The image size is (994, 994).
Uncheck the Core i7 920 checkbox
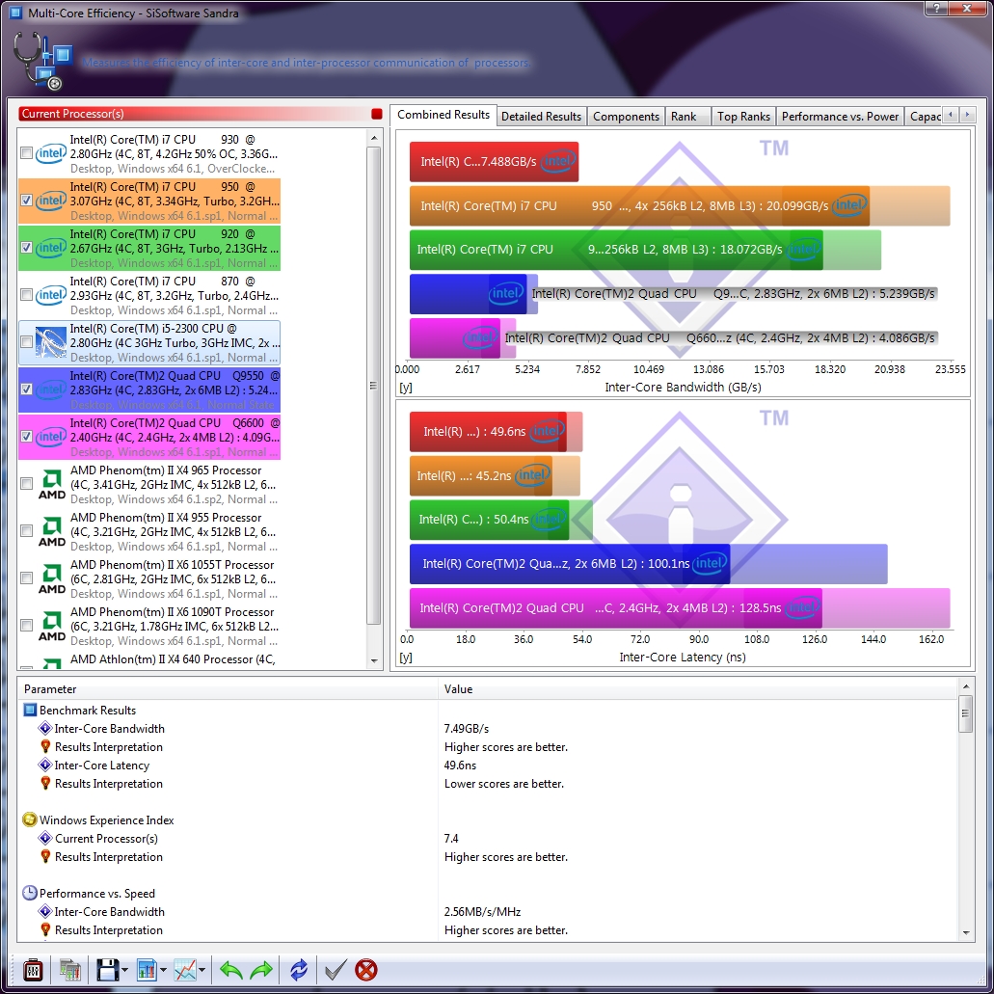(27, 248)
